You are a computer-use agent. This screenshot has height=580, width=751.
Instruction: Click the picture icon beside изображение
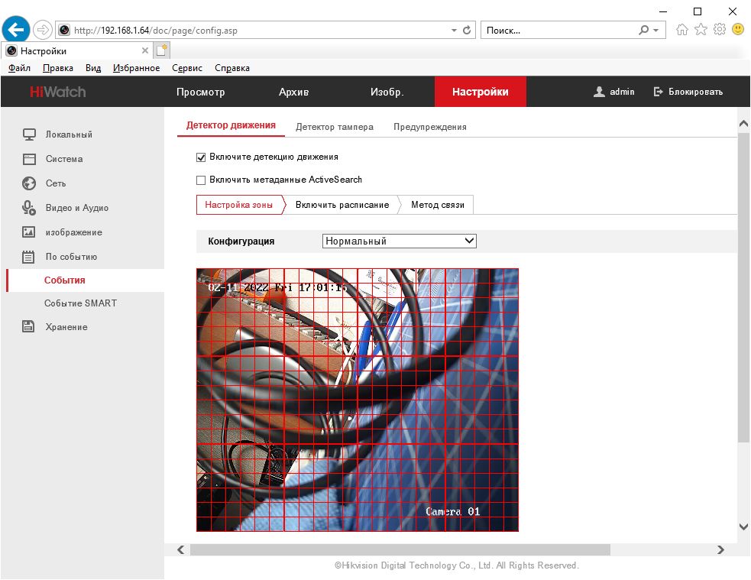[x=29, y=232]
